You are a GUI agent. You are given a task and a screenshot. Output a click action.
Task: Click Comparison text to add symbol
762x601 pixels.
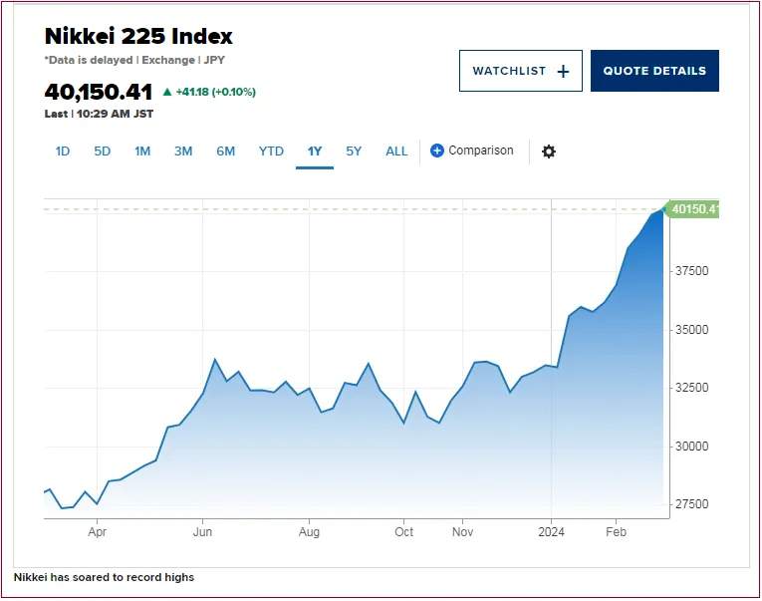pyautogui.click(x=481, y=150)
